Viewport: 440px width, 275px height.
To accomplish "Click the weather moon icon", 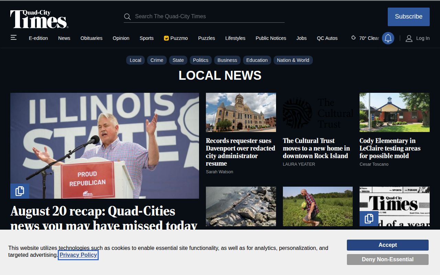I will (x=353, y=38).
